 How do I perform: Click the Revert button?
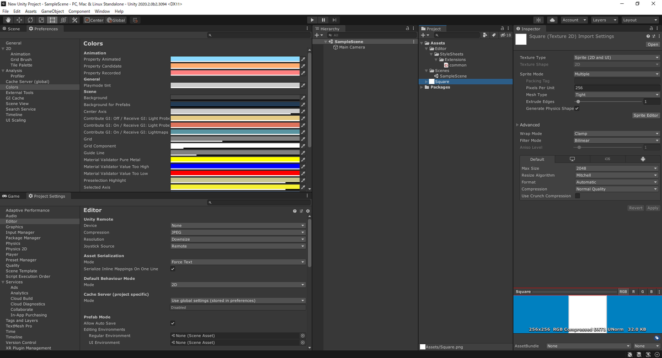pos(636,208)
